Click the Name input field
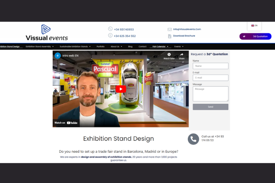 [x=211, y=66]
